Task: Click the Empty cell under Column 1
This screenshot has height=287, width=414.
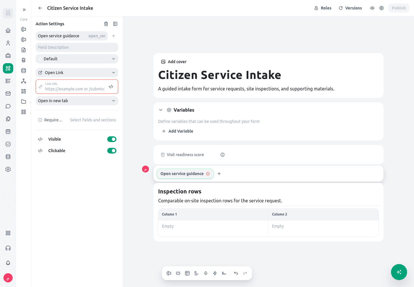Action: [213, 228]
